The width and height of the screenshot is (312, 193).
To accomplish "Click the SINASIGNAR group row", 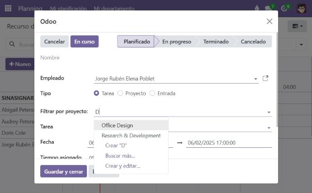I will [18, 98].
